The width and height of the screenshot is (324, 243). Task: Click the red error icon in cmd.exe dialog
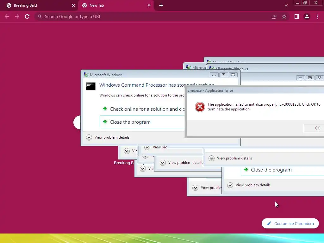pos(200,107)
